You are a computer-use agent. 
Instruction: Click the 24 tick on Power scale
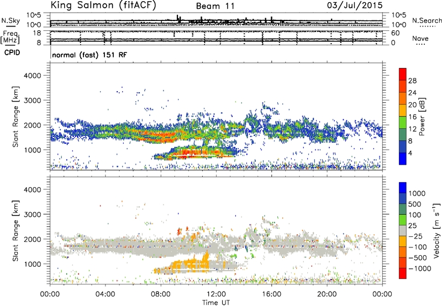click(x=412, y=93)
